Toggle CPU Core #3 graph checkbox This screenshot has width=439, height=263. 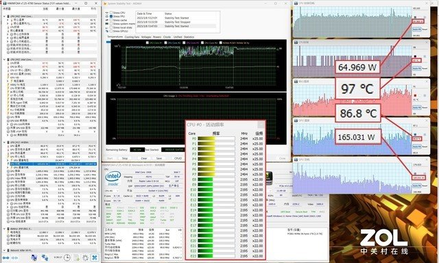tap(184, 42)
